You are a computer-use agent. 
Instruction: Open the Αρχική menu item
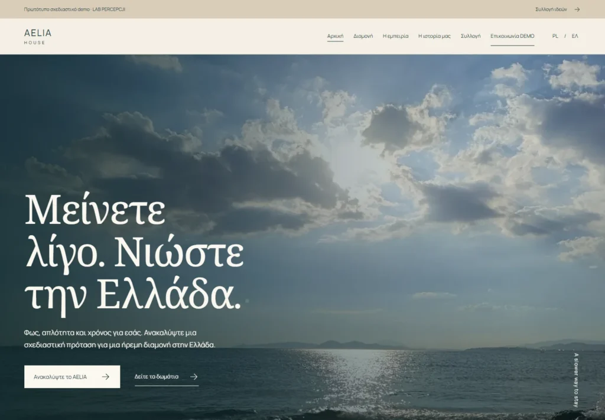click(335, 36)
